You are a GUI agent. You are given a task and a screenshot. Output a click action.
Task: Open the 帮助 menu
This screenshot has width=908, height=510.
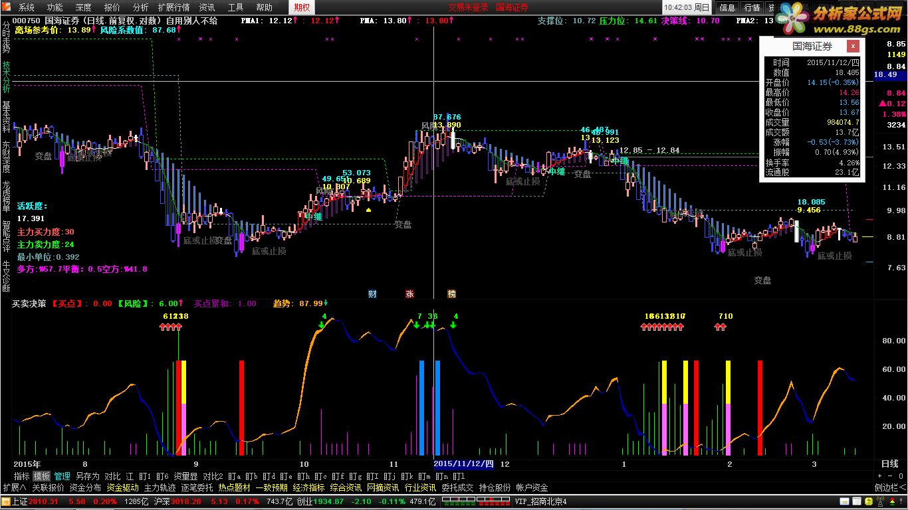coord(264,7)
